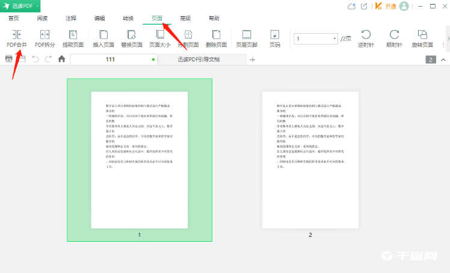
Task: Choose 替换页面 replace page tool
Action: (x=132, y=38)
